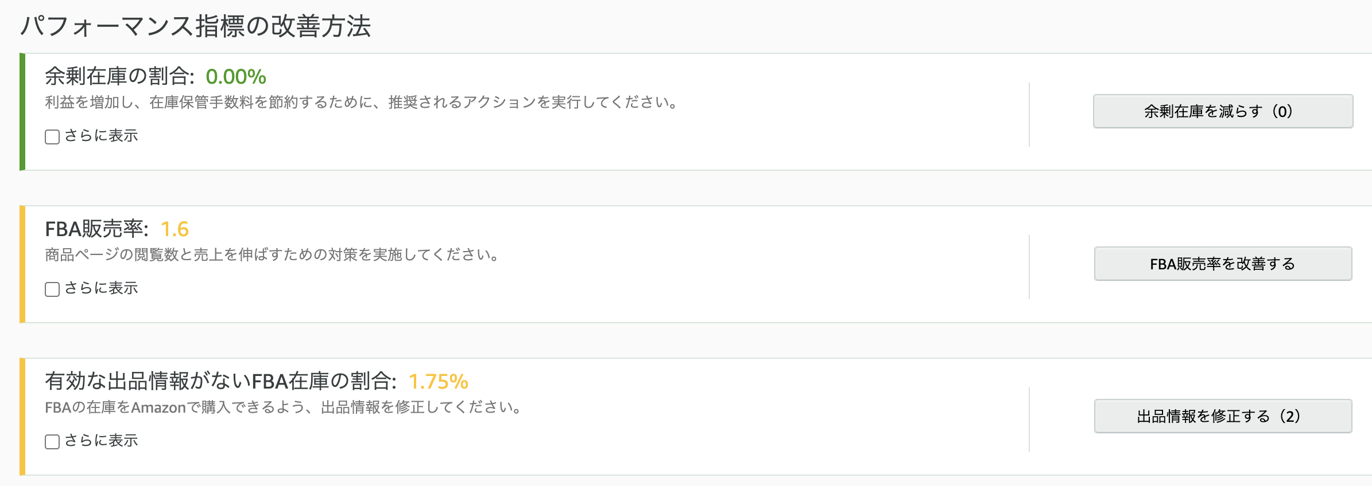Check the さらに表示 box under 有効な出品情報がないFBA在庫の割合
This screenshot has width=1372, height=486.
tap(52, 442)
